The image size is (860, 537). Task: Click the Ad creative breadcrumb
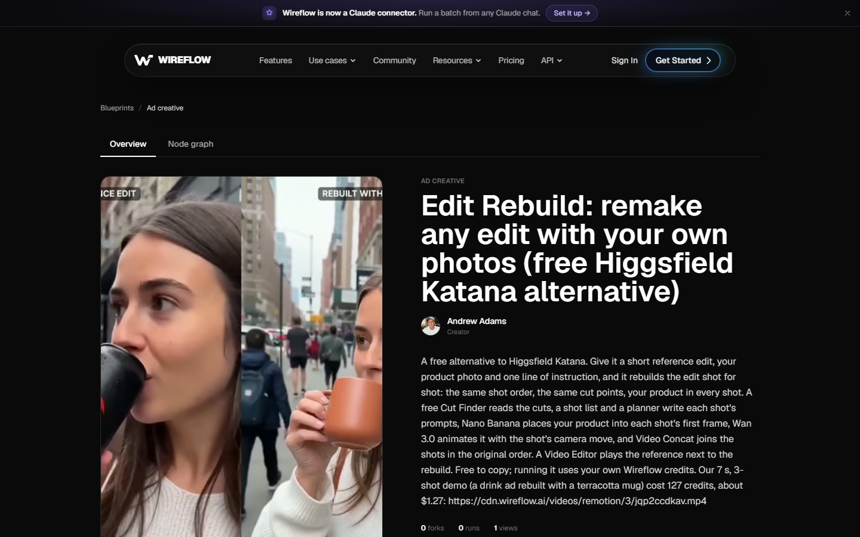point(165,108)
